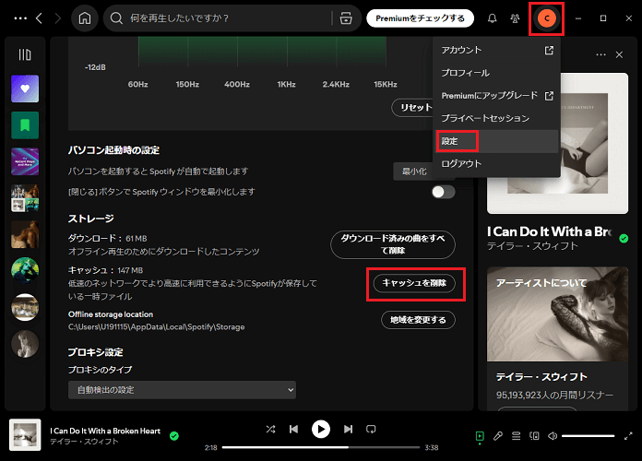This screenshot has width=642, height=461.
Task: Toggle repeat mode
Action: tap(371, 429)
